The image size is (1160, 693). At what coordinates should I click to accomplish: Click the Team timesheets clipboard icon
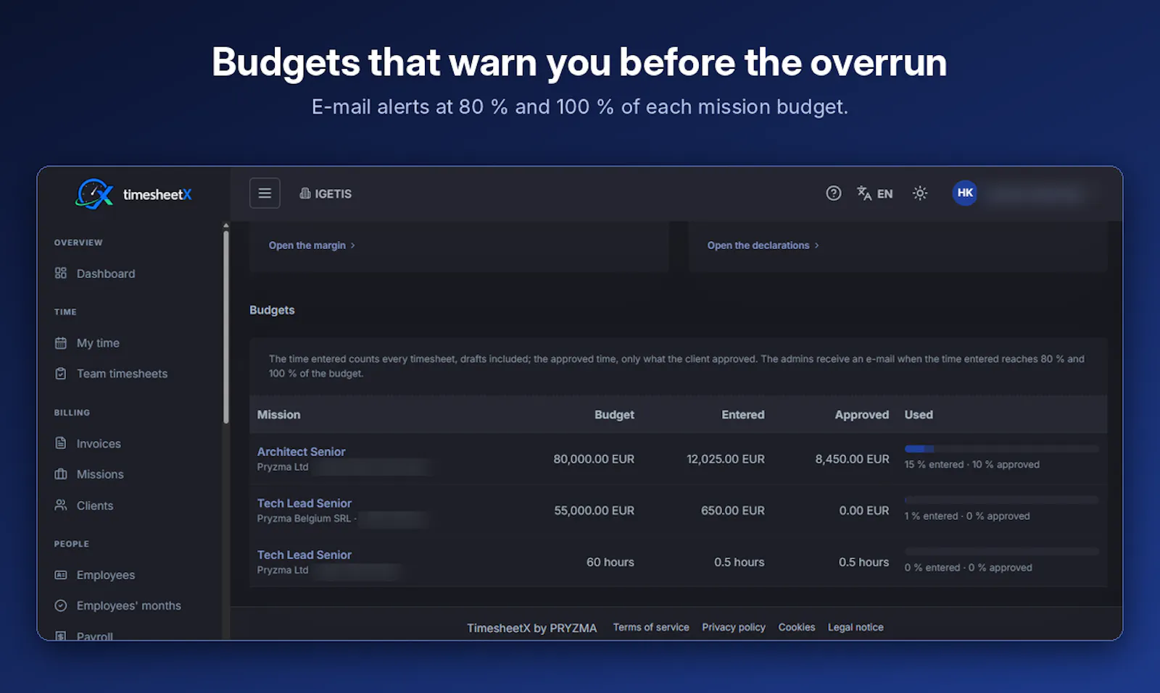coord(61,374)
